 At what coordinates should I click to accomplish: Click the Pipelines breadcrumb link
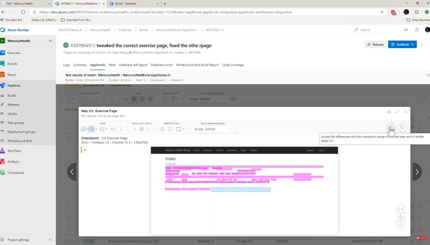pyautogui.click(x=125, y=30)
